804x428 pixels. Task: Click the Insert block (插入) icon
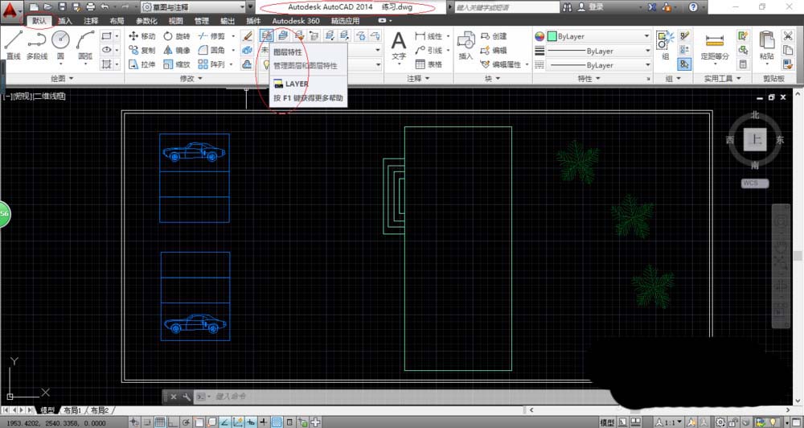click(466, 45)
